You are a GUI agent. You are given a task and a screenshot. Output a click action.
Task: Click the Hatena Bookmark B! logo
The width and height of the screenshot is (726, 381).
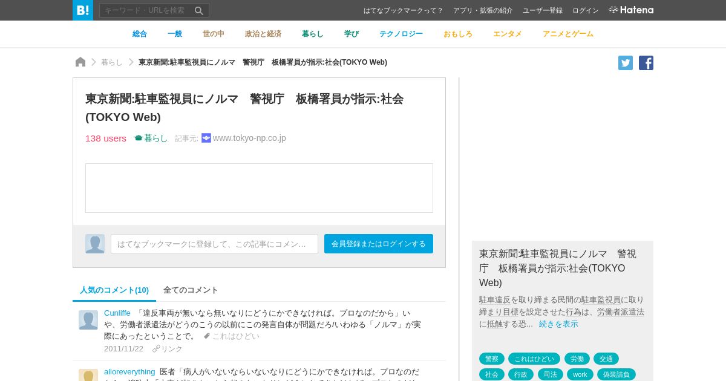(83, 10)
